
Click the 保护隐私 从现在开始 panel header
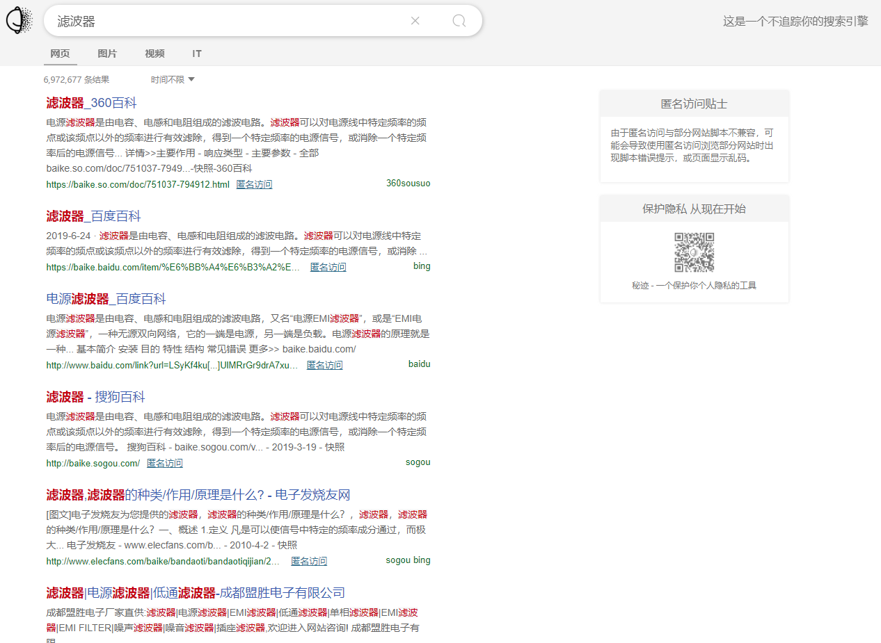tap(694, 209)
